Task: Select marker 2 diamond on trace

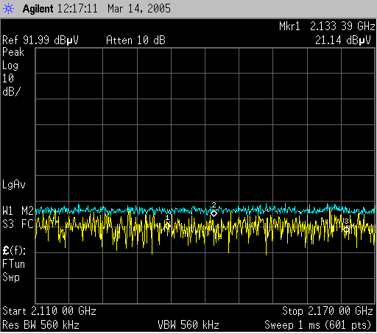Action: coord(214,213)
